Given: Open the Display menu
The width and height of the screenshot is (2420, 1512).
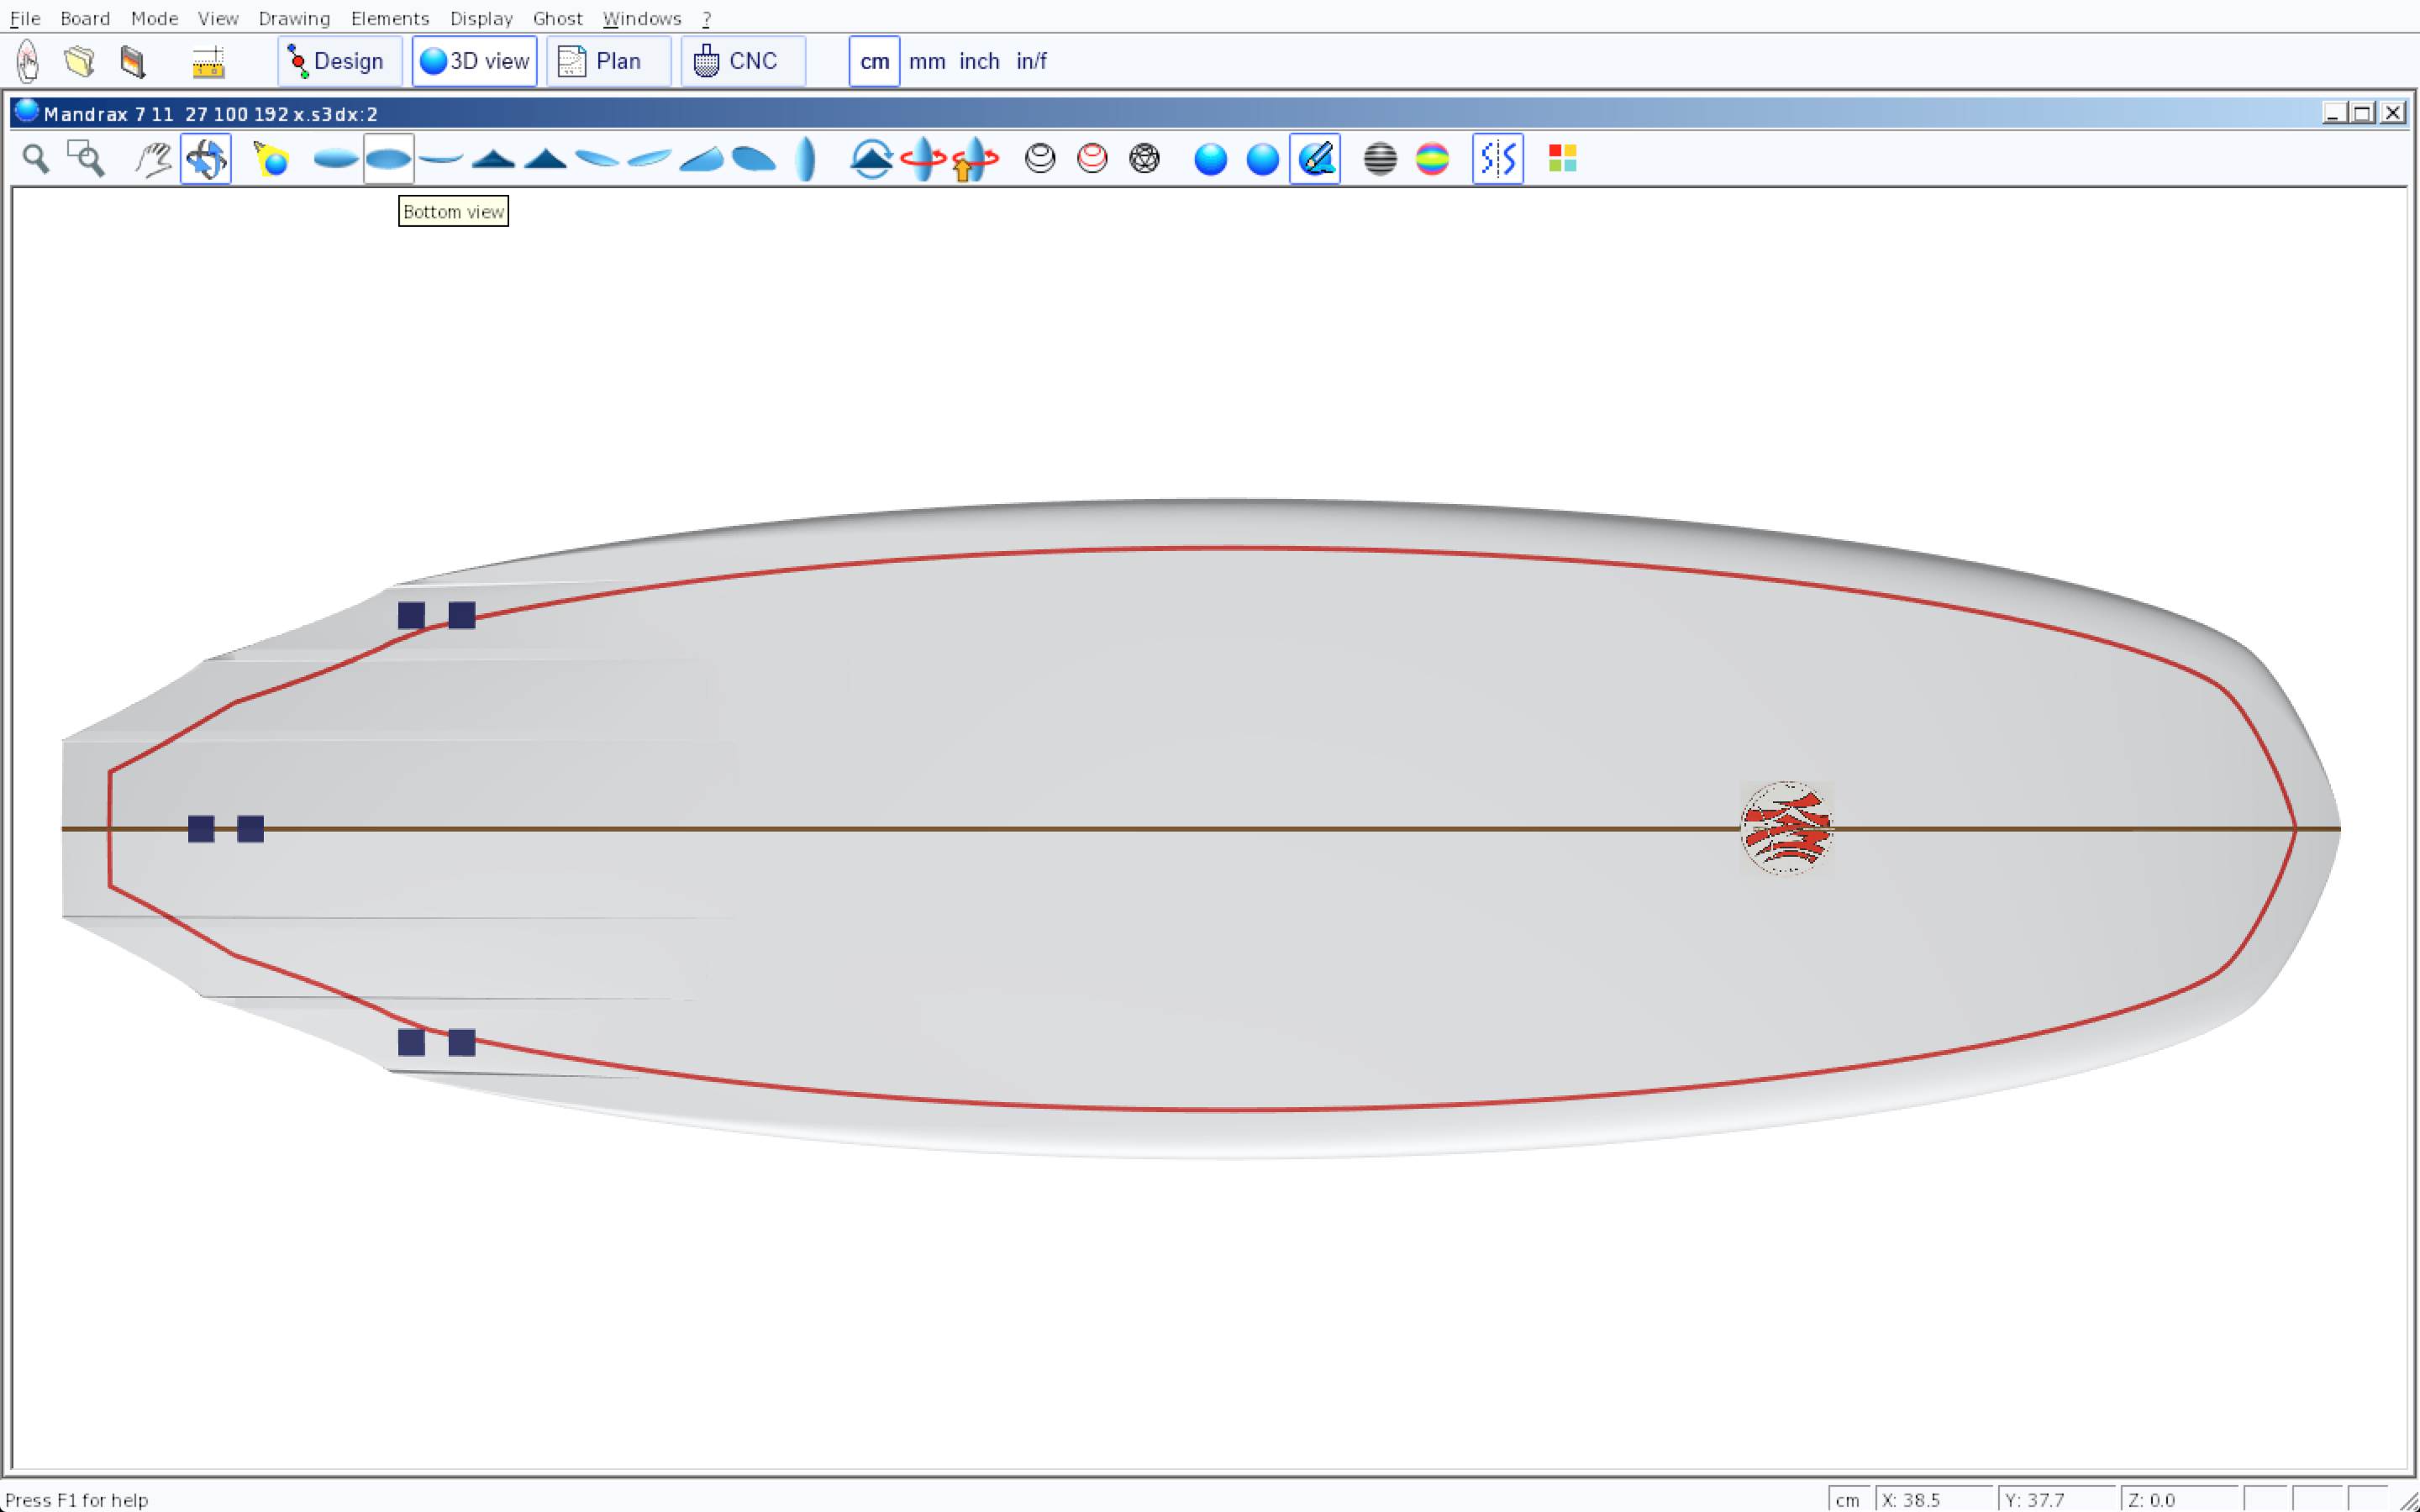Looking at the screenshot, I should pyautogui.click(x=481, y=18).
